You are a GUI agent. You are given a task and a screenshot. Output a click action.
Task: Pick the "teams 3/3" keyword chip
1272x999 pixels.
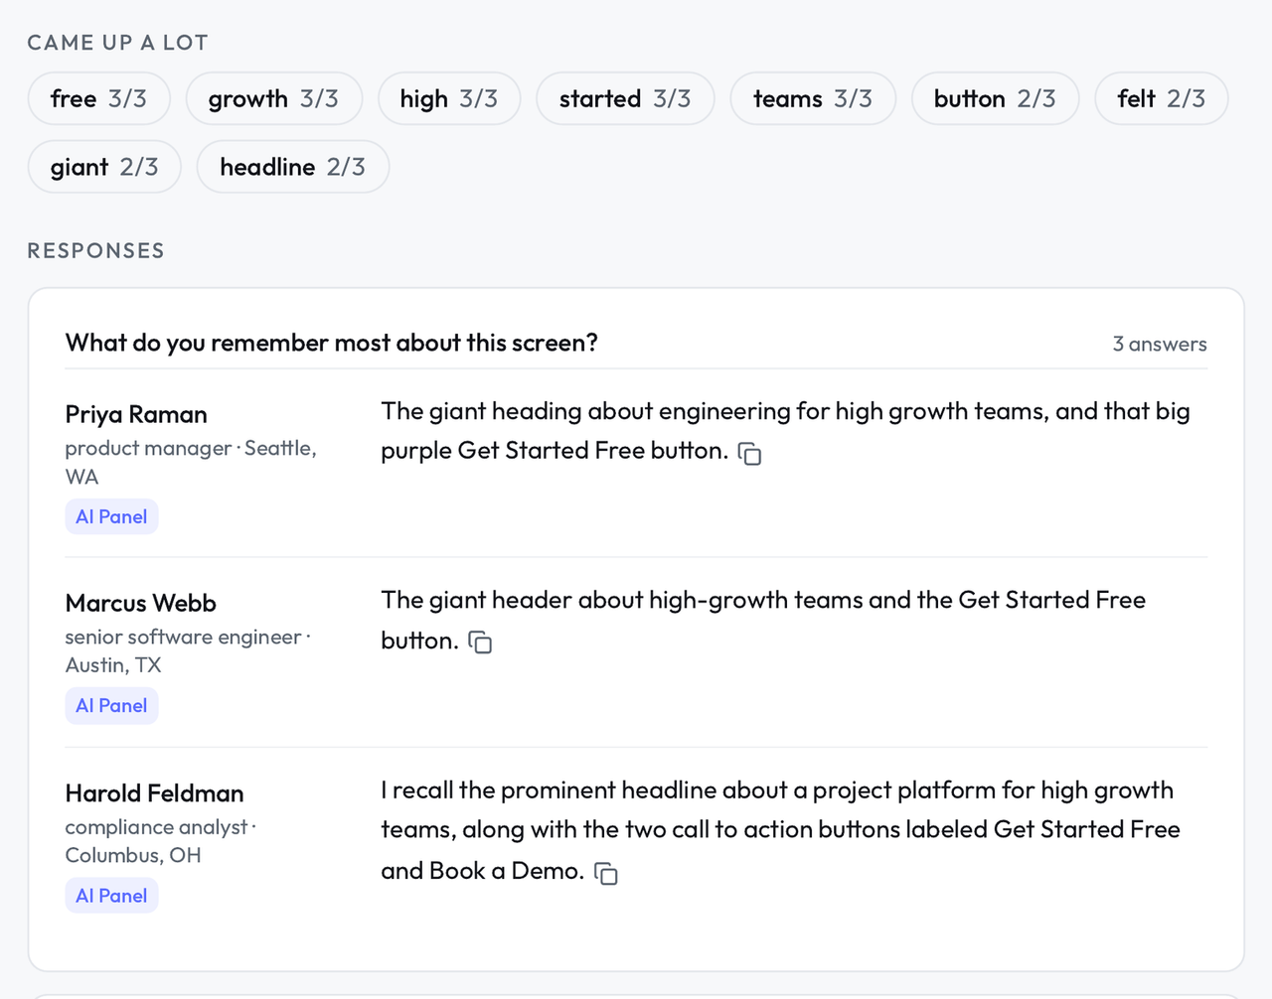pyautogui.click(x=813, y=98)
